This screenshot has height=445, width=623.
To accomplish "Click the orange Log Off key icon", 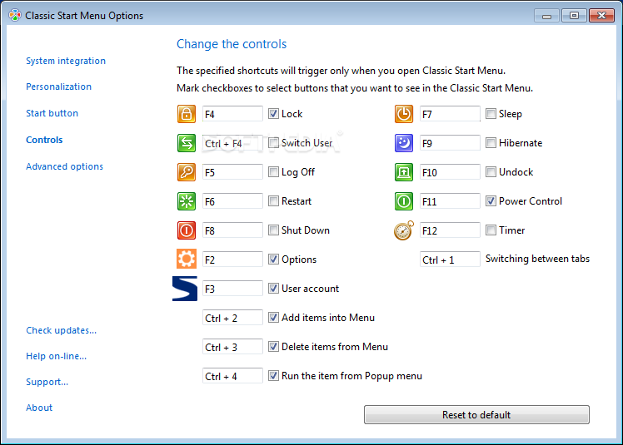I will tap(187, 172).
